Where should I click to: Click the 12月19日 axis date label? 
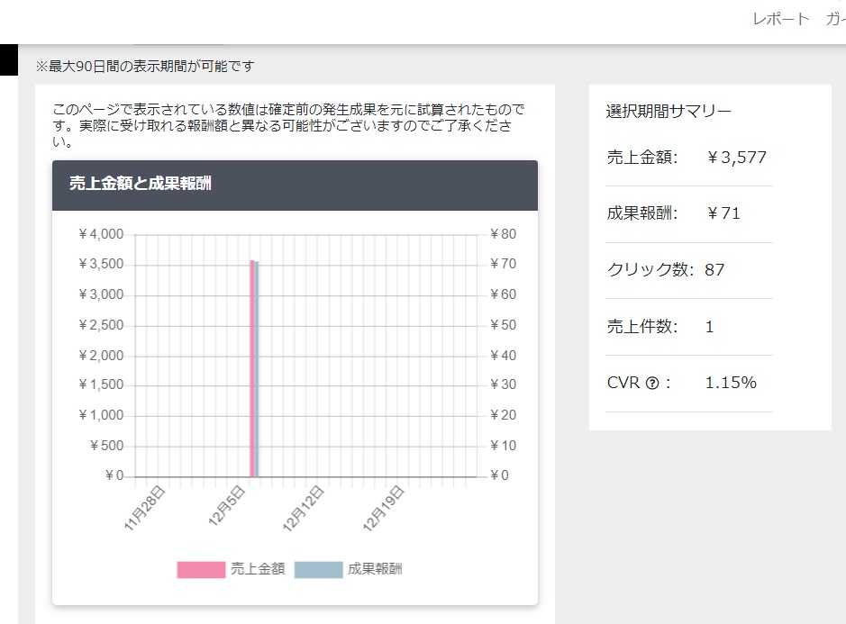pos(384,508)
